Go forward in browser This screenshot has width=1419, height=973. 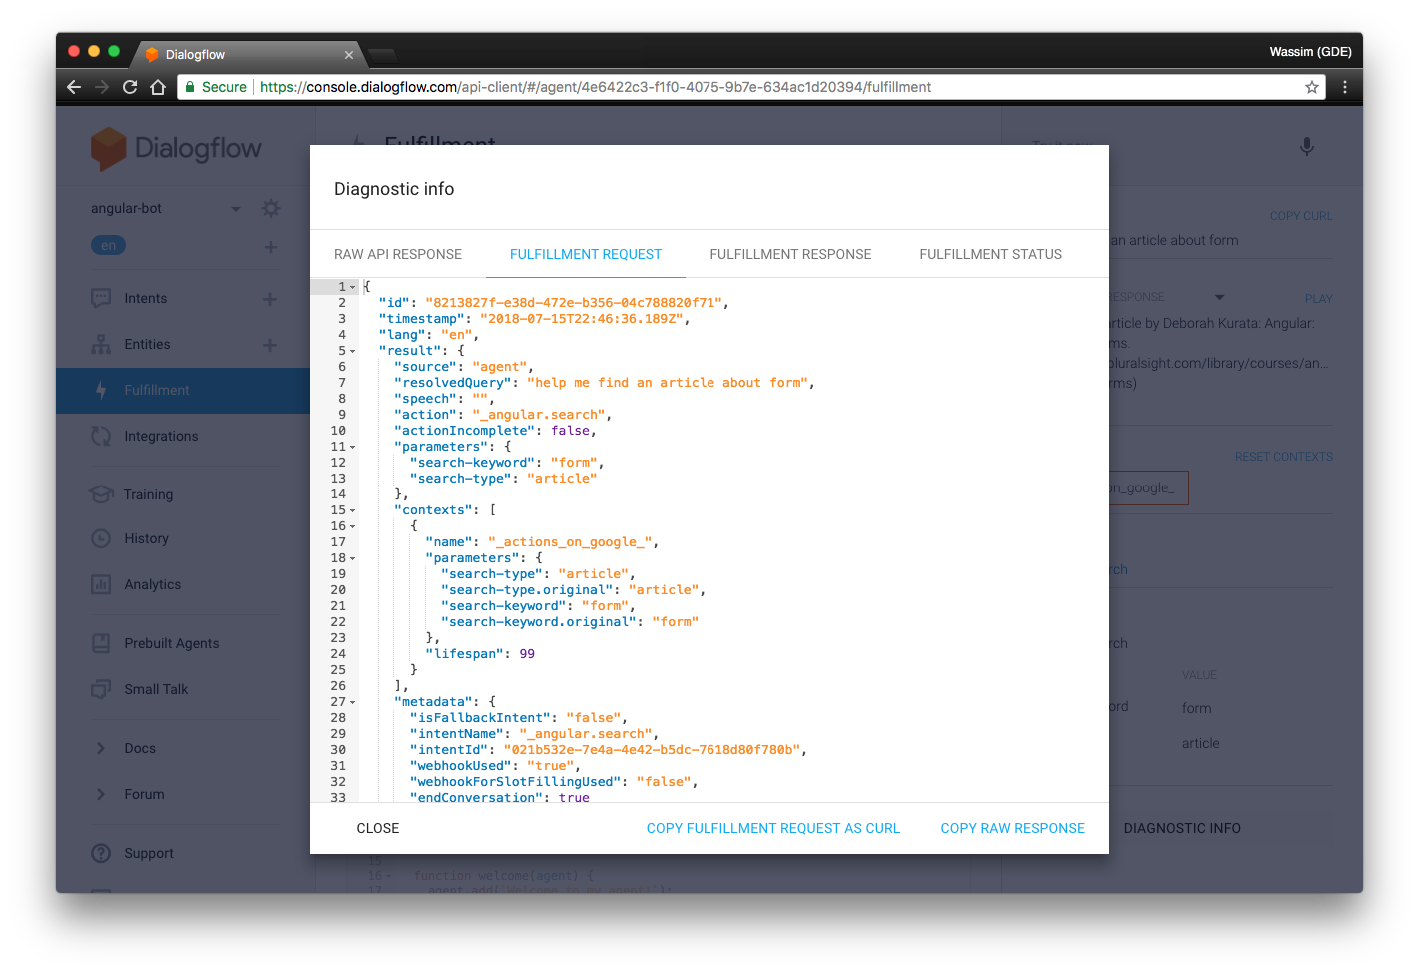(102, 87)
